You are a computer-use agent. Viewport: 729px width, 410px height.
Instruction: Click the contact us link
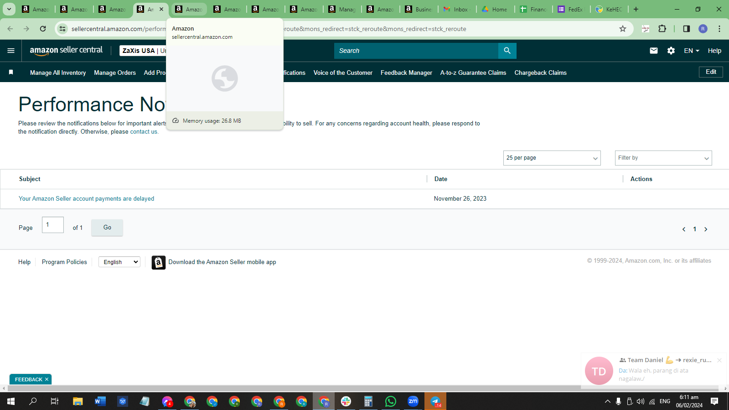click(144, 132)
